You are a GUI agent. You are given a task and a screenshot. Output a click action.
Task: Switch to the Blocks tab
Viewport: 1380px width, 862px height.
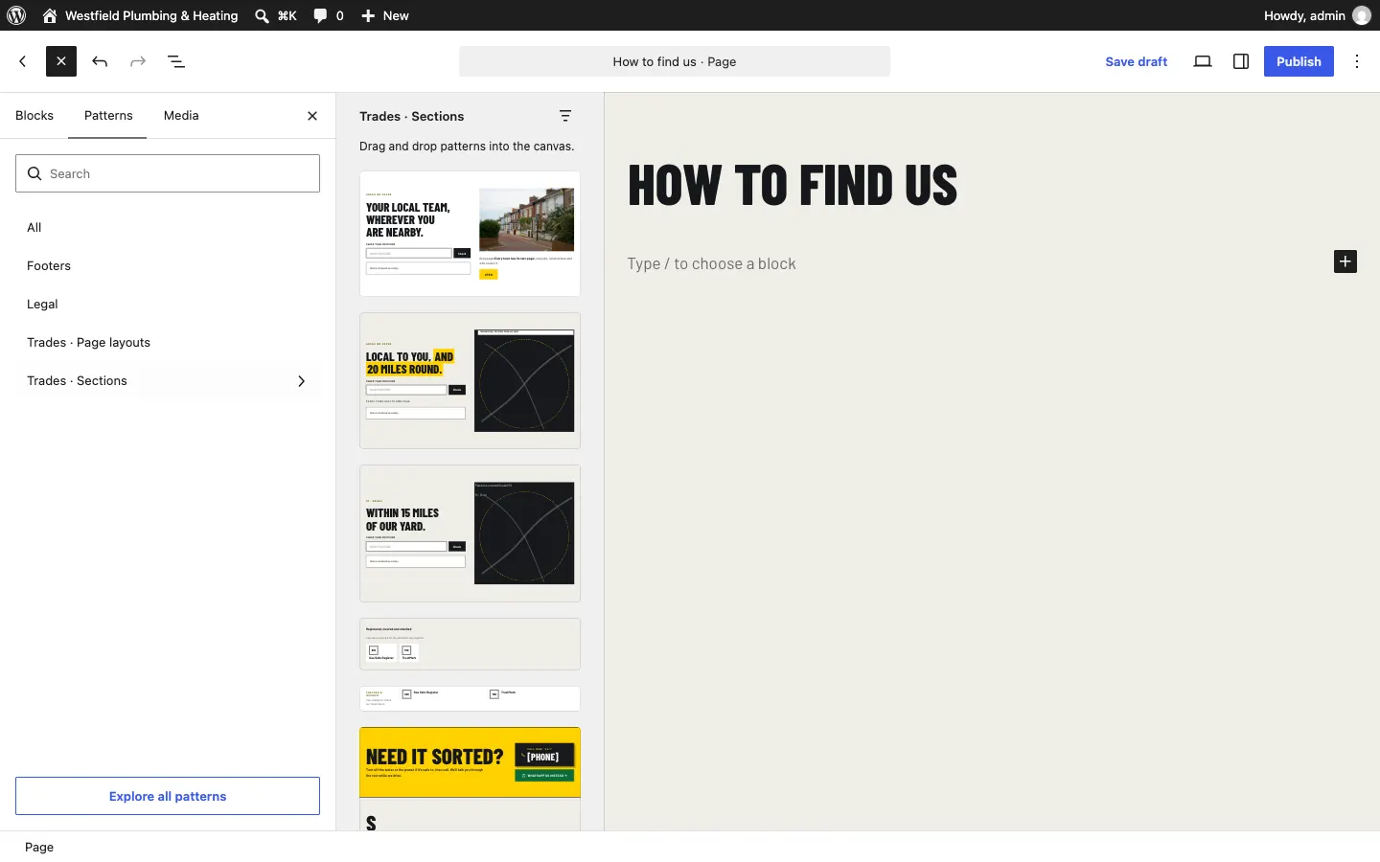tap(34, 116)
